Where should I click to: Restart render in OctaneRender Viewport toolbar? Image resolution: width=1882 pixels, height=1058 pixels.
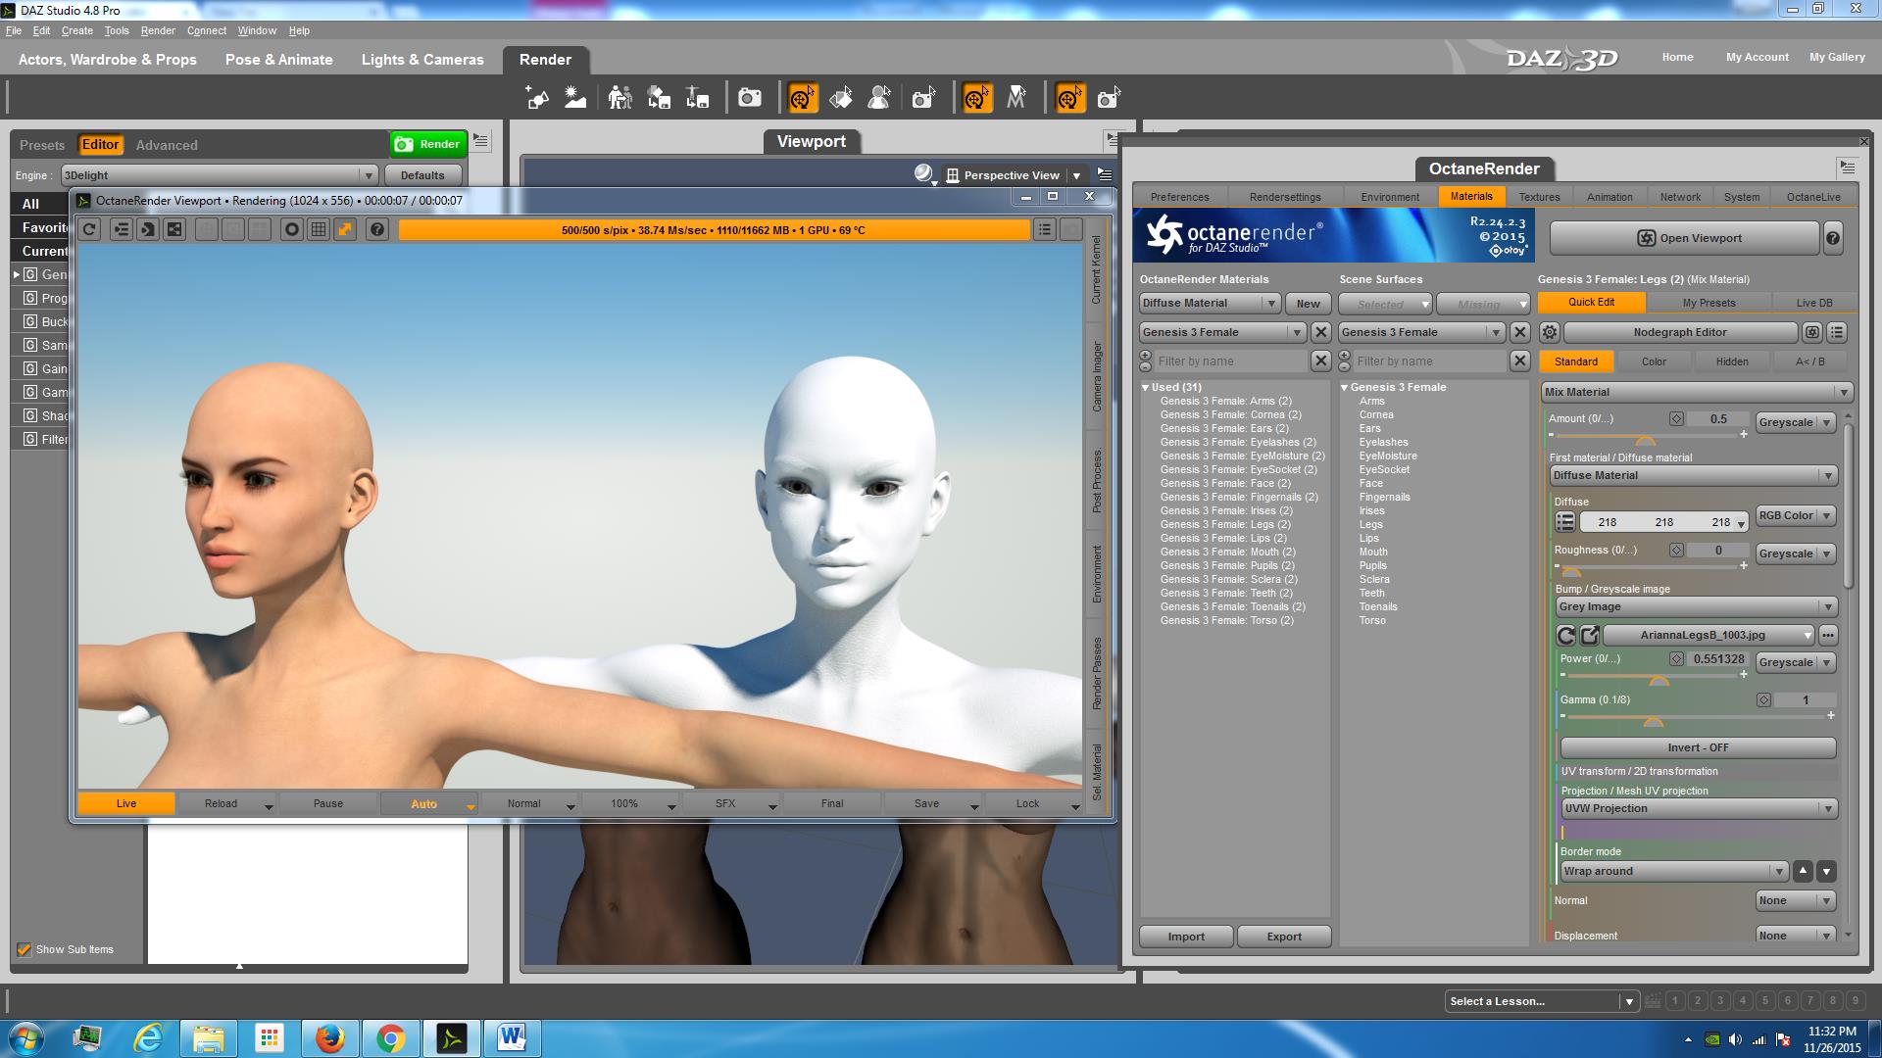pyautogui.click(x=89, y=229)
